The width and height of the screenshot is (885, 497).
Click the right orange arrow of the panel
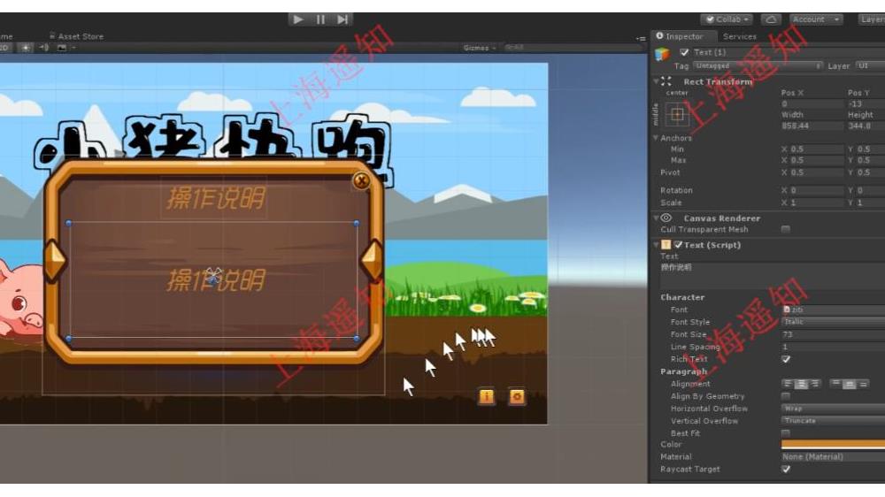(372, 259)
